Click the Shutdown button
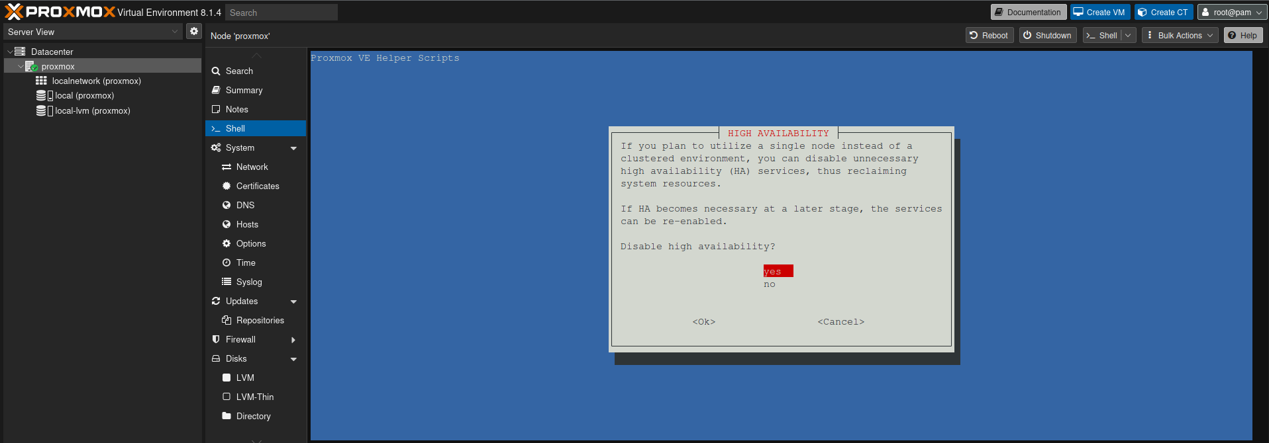Screen dimensions: 1269x443 tap(1048, 36)
